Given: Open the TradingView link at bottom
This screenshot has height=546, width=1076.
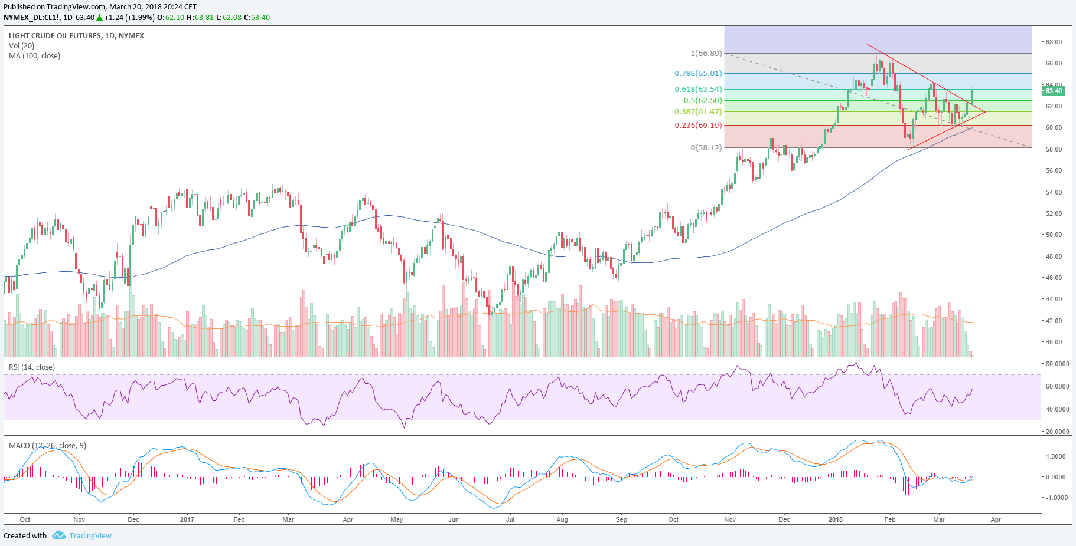Looking at the screenshot, I should [90, 535].
